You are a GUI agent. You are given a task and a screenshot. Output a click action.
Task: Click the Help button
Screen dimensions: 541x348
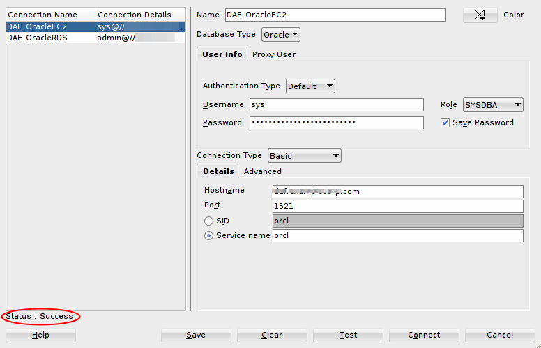pos(40,335)
